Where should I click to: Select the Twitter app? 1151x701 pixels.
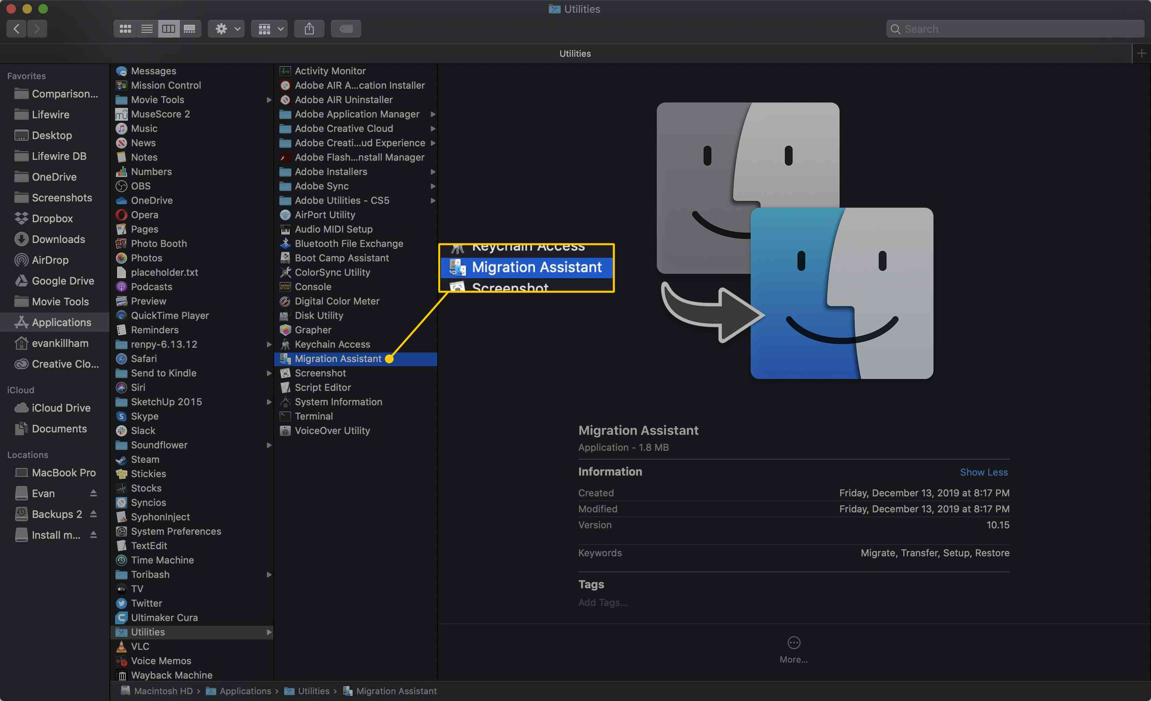[x=192, y=603]
